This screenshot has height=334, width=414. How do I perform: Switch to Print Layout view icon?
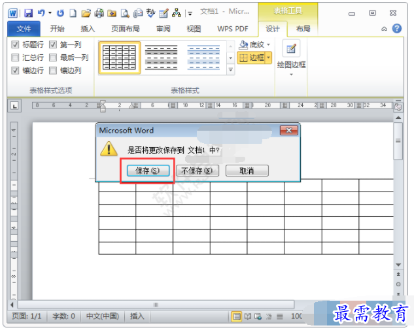(x=237, y=316)
